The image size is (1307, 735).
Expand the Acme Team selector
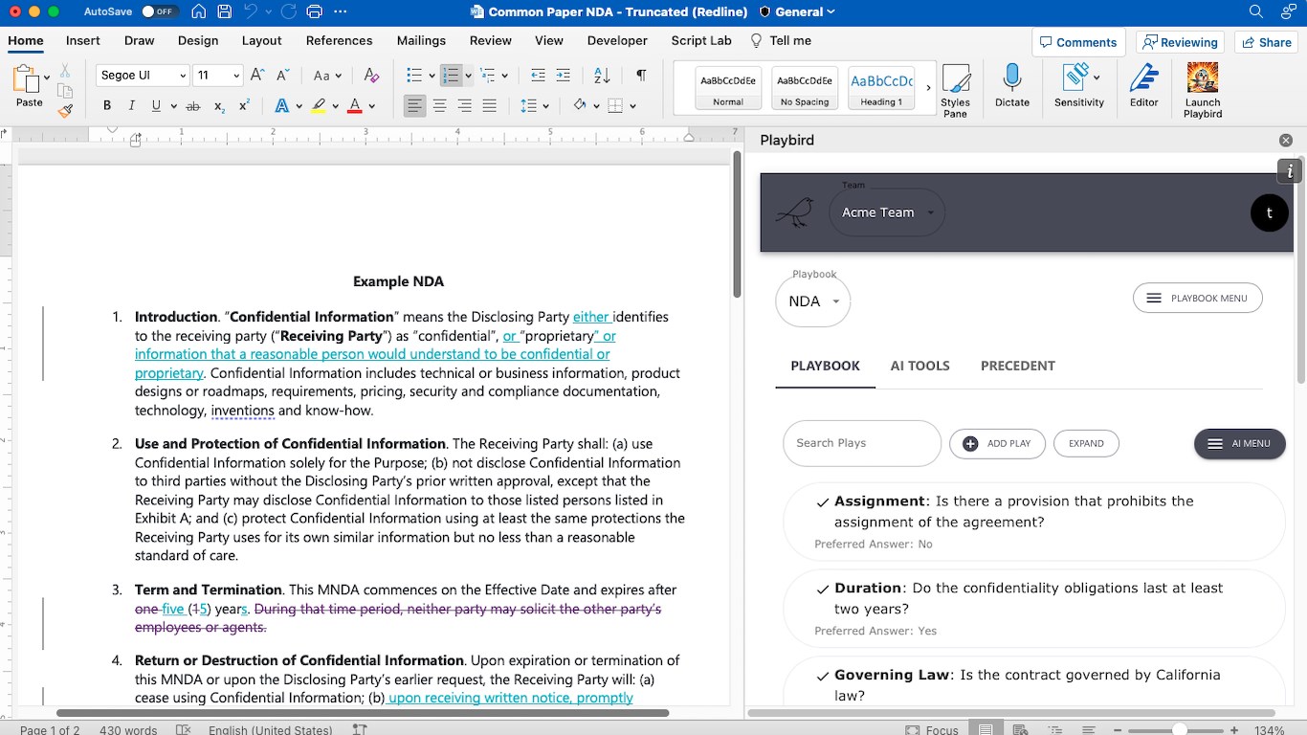point(887,212)
